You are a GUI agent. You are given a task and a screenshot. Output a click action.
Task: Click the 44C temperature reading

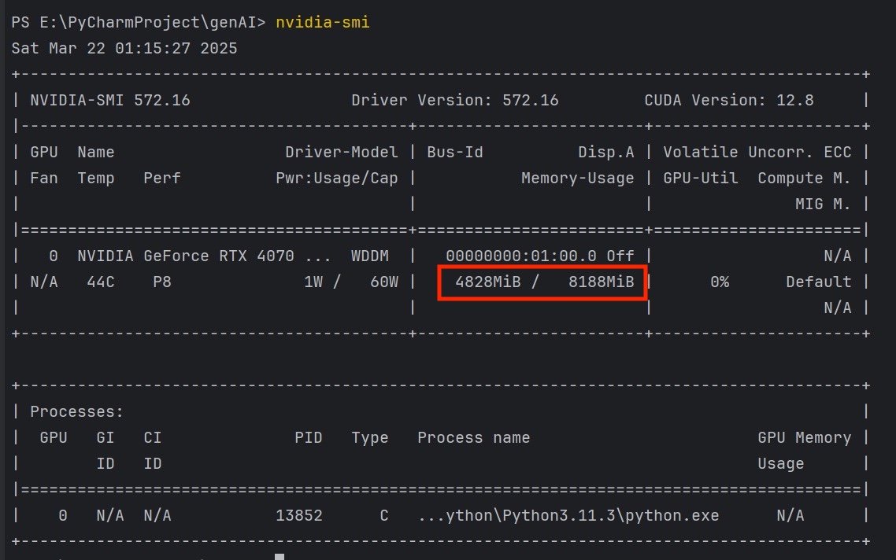pyautogui.click(x=100, y=282)
